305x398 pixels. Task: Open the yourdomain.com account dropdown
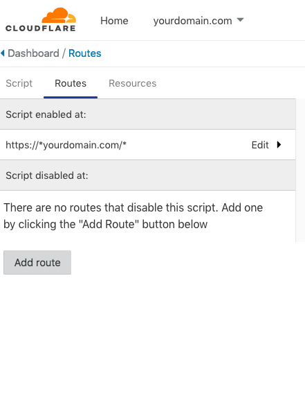[x=198, y=21]
